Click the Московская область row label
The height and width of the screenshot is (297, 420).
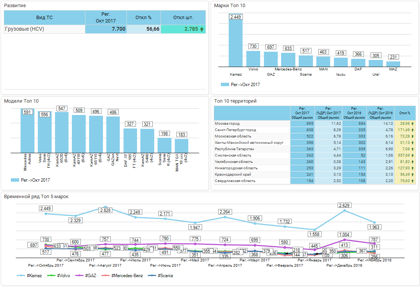tap(233, 136)
